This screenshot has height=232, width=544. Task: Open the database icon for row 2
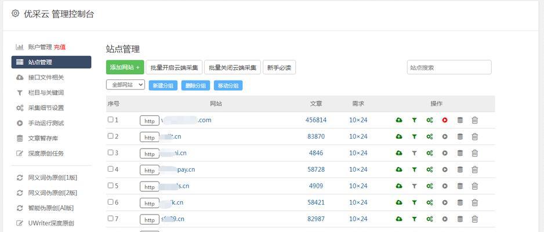(460, 137)
